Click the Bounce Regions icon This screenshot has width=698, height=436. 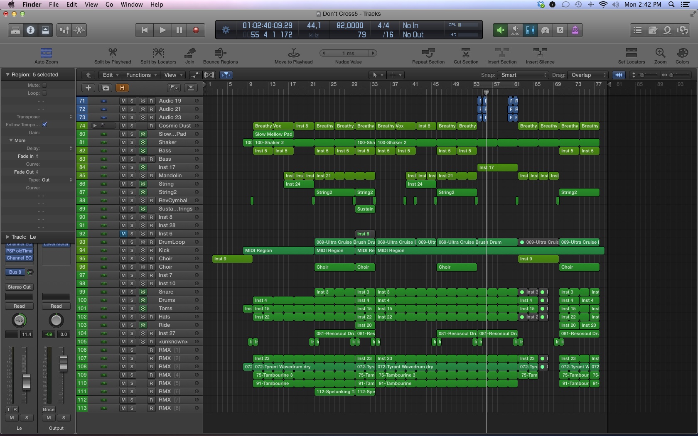(x=220, y=53)
